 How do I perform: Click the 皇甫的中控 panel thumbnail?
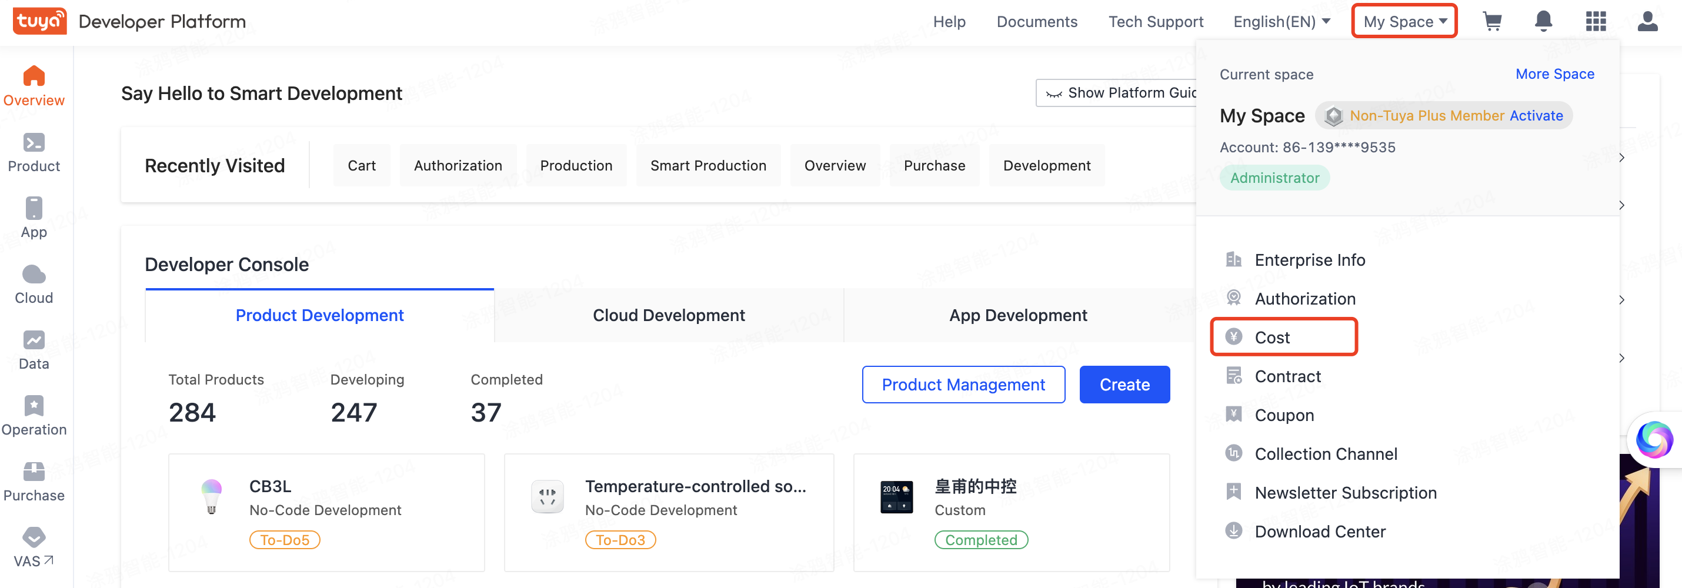point(896,497)
